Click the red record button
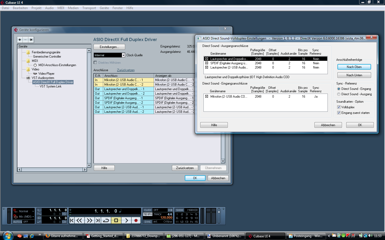Screen dimensions: 385x240 (x=136, y=220)
